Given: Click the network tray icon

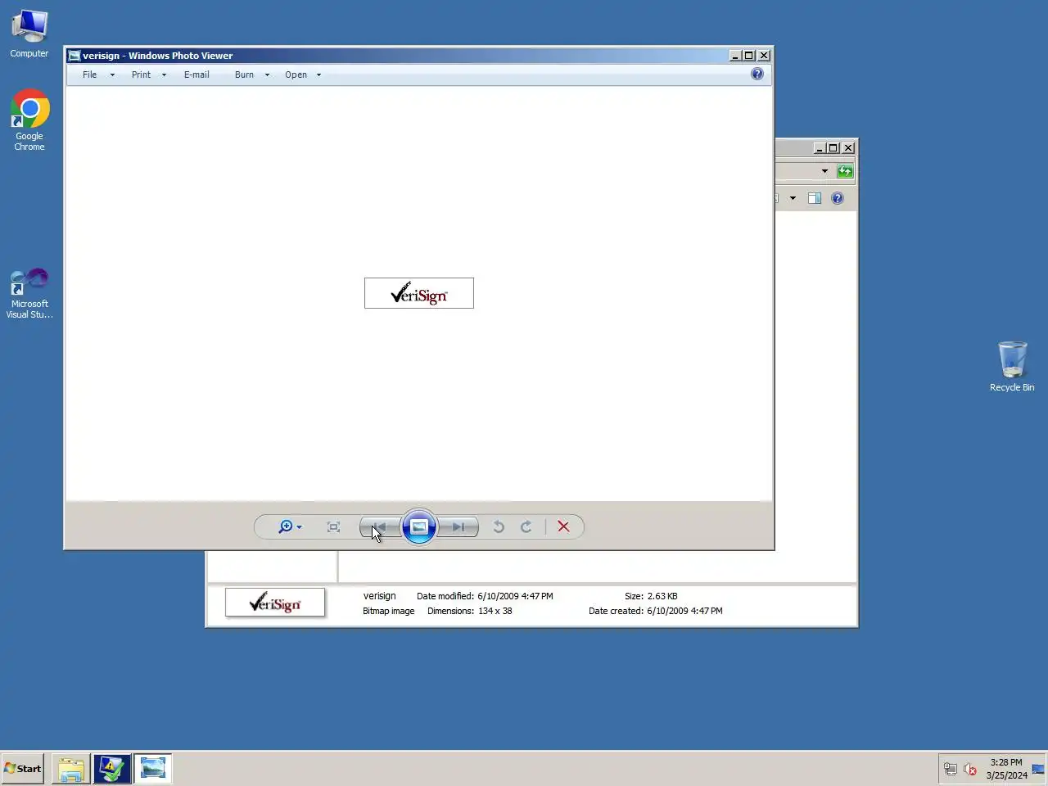Looking at the screenshot, I should 950,769.
